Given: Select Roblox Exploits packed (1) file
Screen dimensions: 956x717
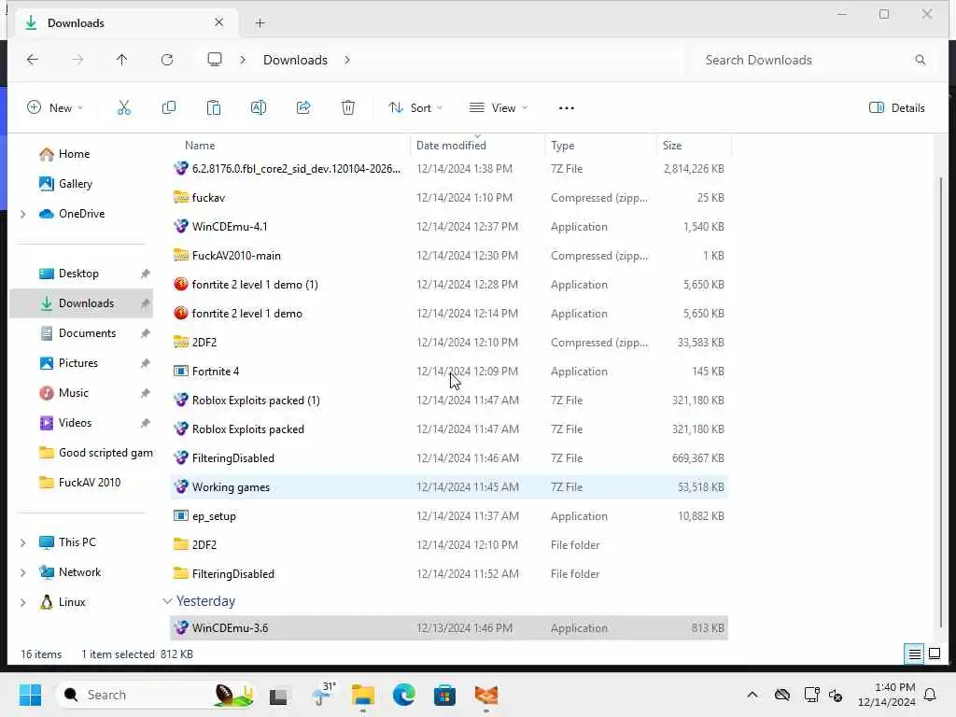Looking at the screenshot, I should pyautogui.click(x=449, y=401).
